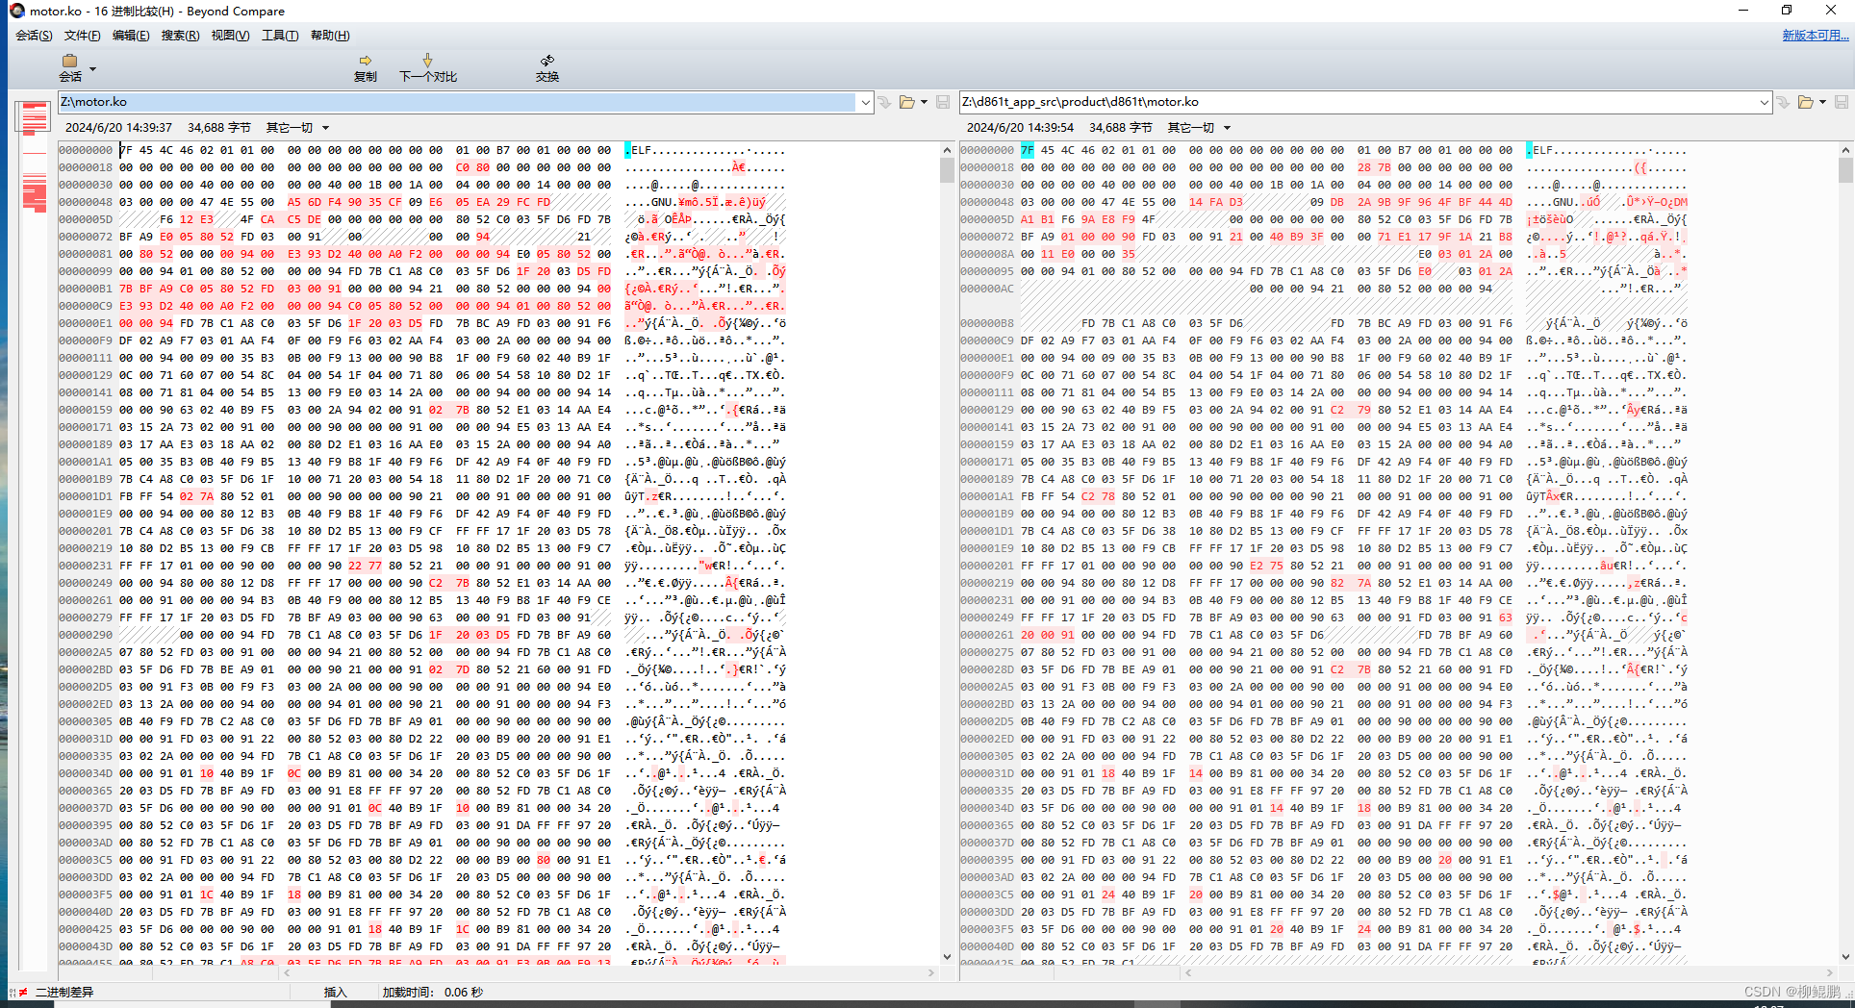The height and width of the screenshot is (1008, 1855).
Task: Open the left pane 其它一切 dropdown
Action: 297,128
